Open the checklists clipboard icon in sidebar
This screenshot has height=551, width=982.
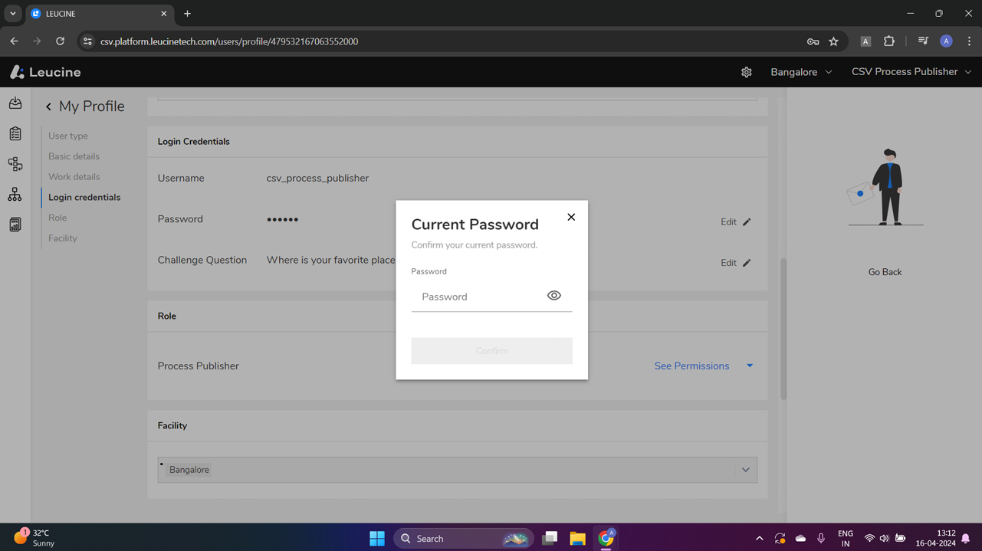[x=15, y=133]
